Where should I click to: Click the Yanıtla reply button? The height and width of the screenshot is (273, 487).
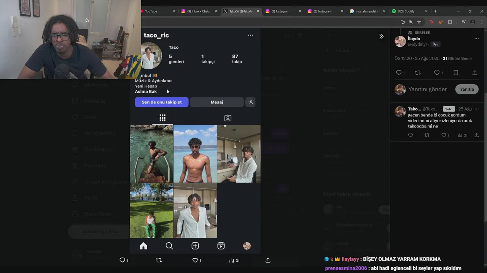coord(467,89)
